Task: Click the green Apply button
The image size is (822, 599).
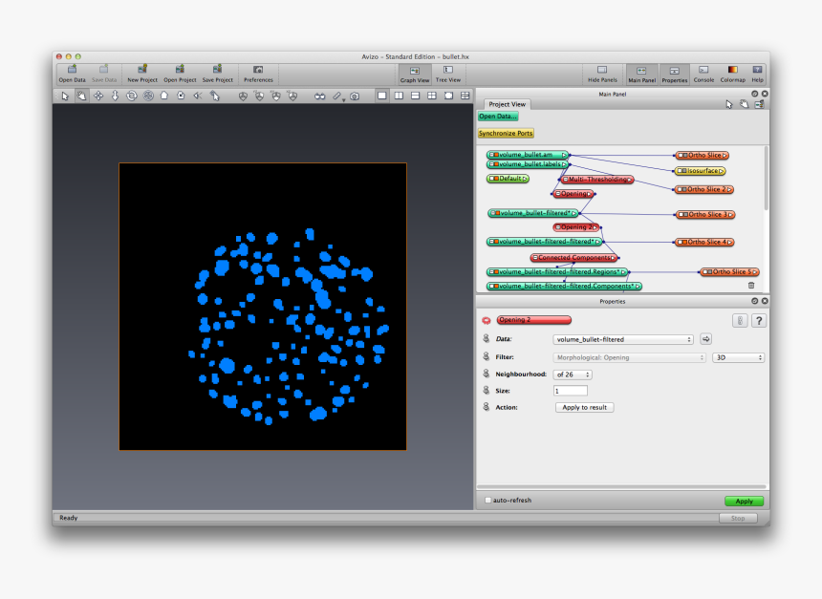Action: [x=744, y=501]
